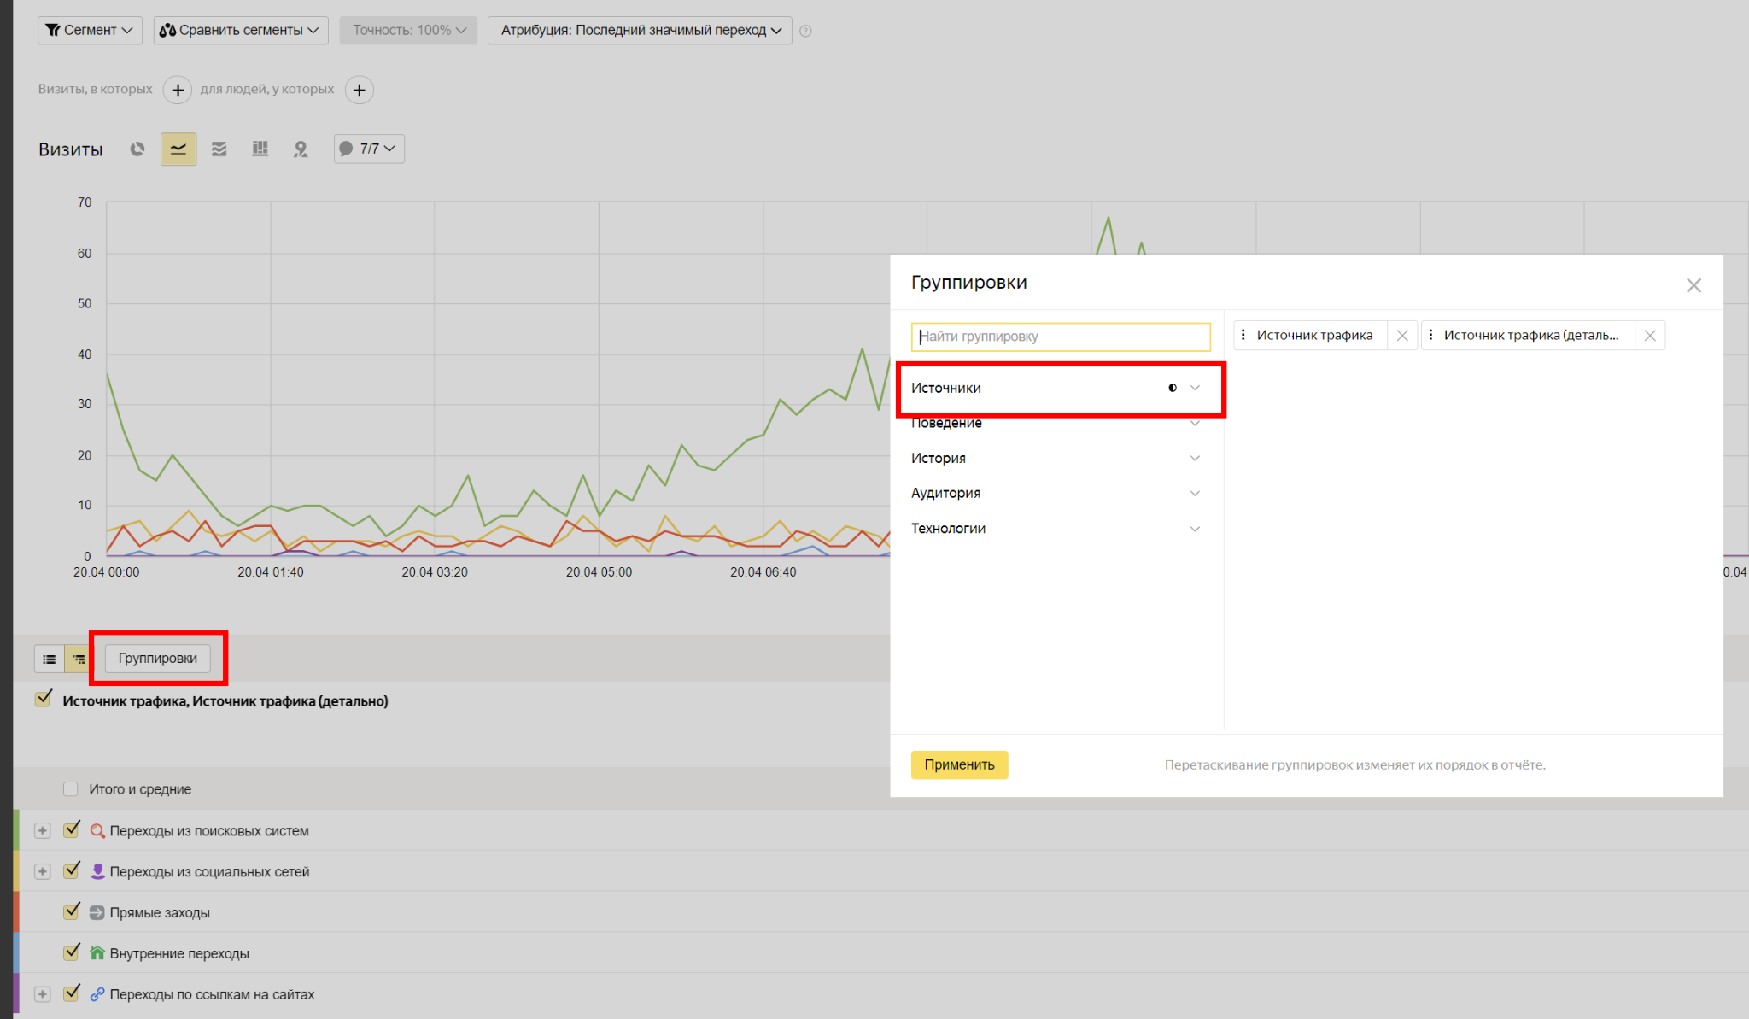Select the line chart view icon
Screen dimensions: 1749x1019
tap(178, 149)
